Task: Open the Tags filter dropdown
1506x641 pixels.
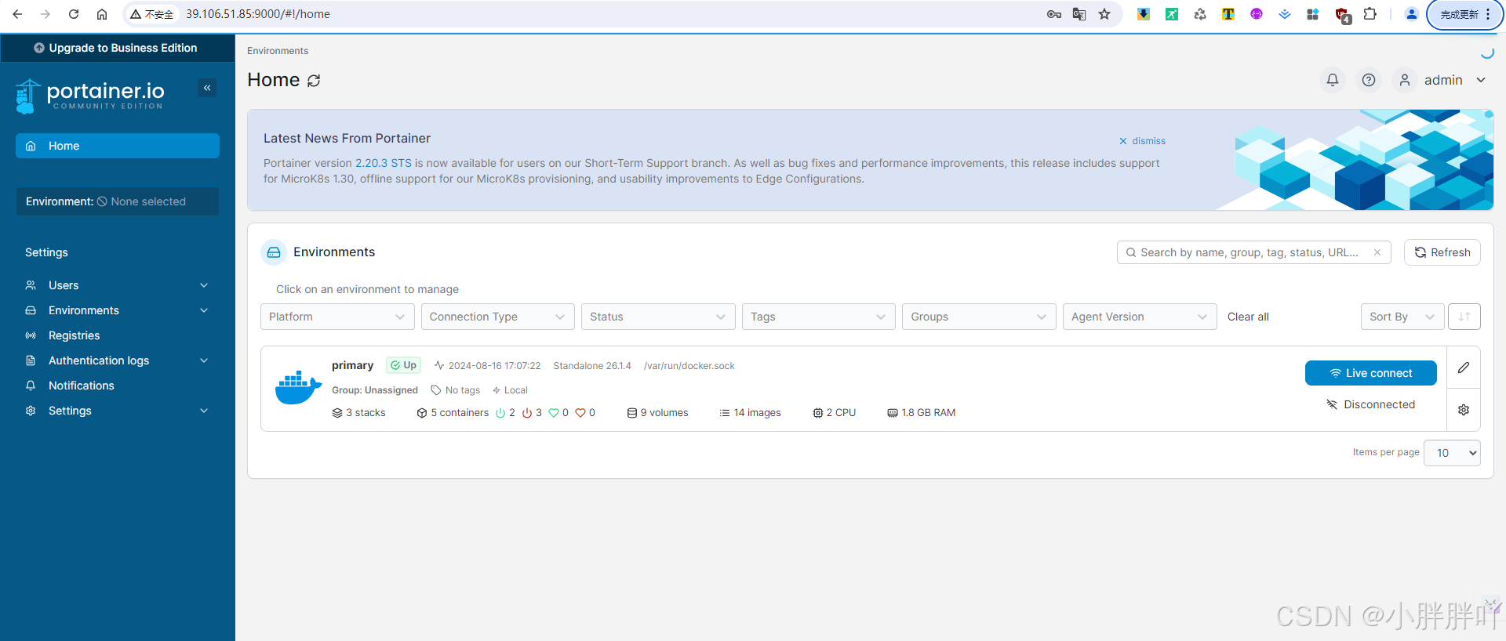Action: (819, 317)
